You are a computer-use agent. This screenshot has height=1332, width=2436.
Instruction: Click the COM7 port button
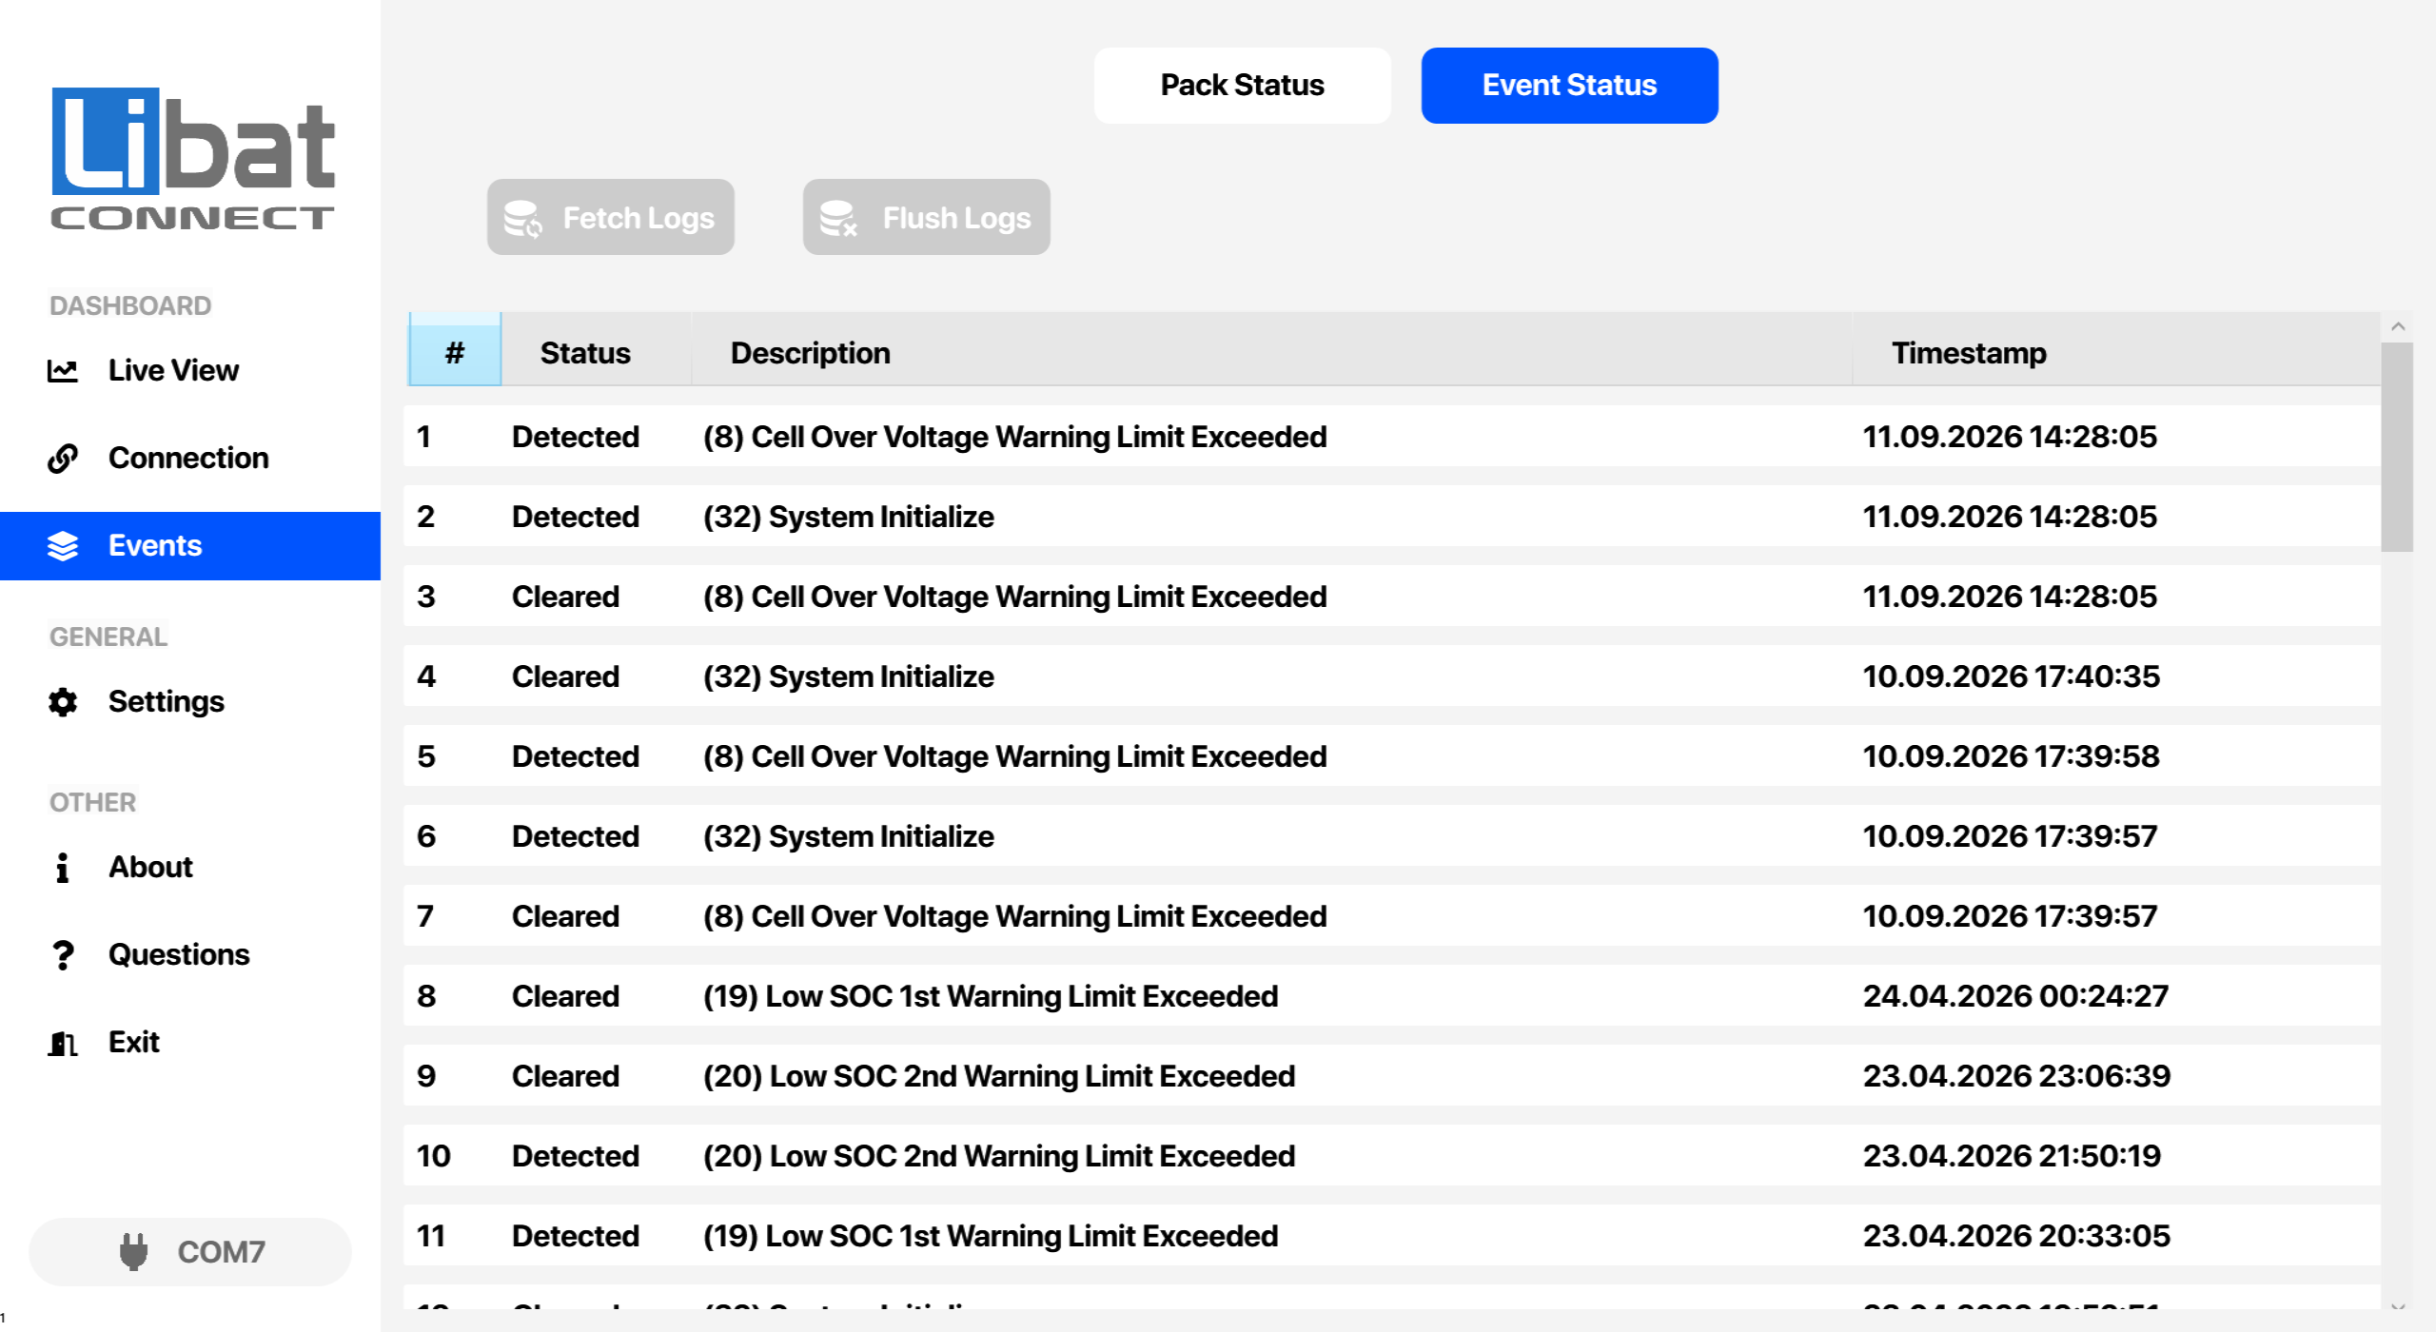coord(190,1252)
